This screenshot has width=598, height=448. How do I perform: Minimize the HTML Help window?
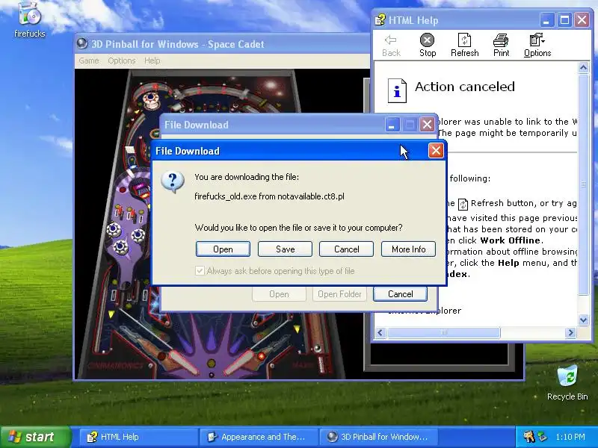[546, 20]
